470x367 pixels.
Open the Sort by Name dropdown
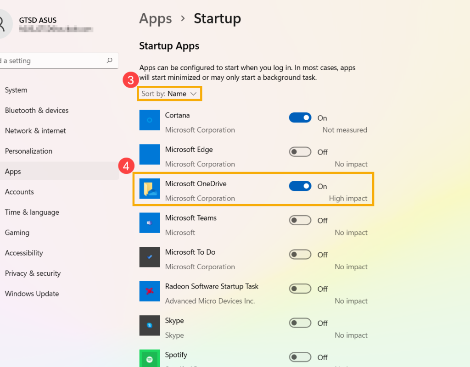click(x=170, y=94)
